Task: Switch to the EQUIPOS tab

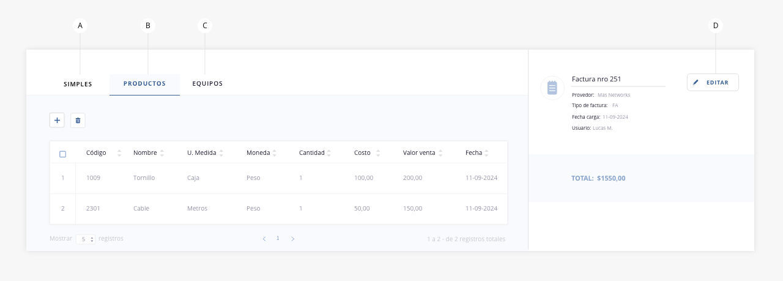Action: 207,84
